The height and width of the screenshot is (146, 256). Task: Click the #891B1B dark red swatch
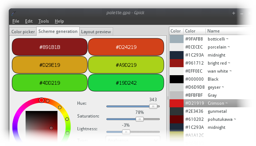(50, 47)
